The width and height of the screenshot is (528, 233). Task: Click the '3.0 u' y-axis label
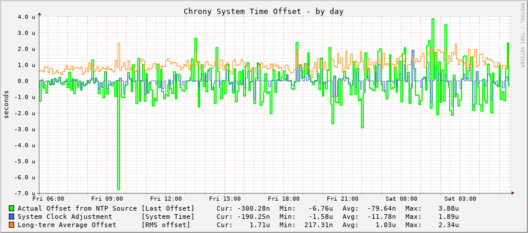point(26,33)
